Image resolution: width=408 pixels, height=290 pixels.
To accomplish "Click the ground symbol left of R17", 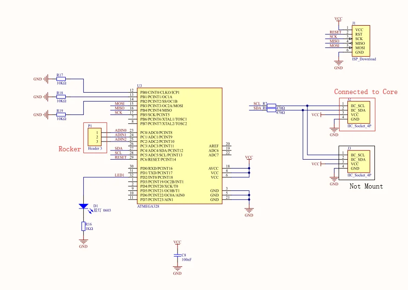I will tap(46, 79).
